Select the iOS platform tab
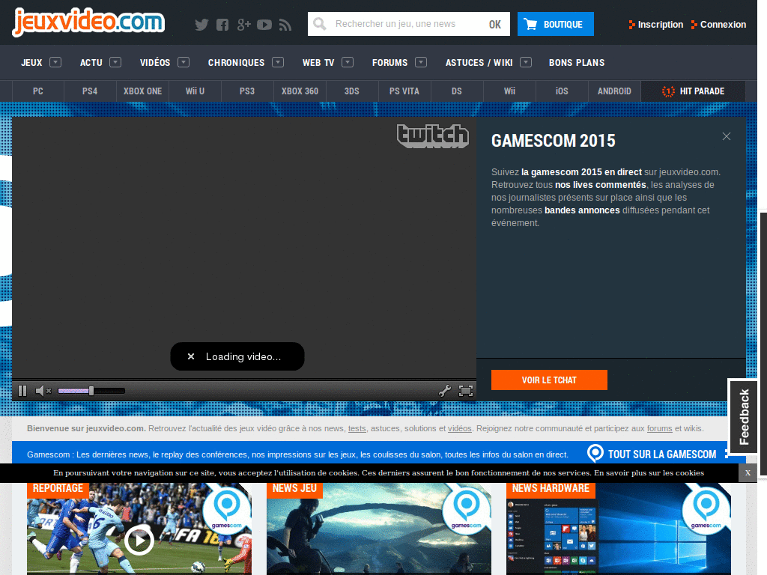Screen dimensions: 767x575 562,91
